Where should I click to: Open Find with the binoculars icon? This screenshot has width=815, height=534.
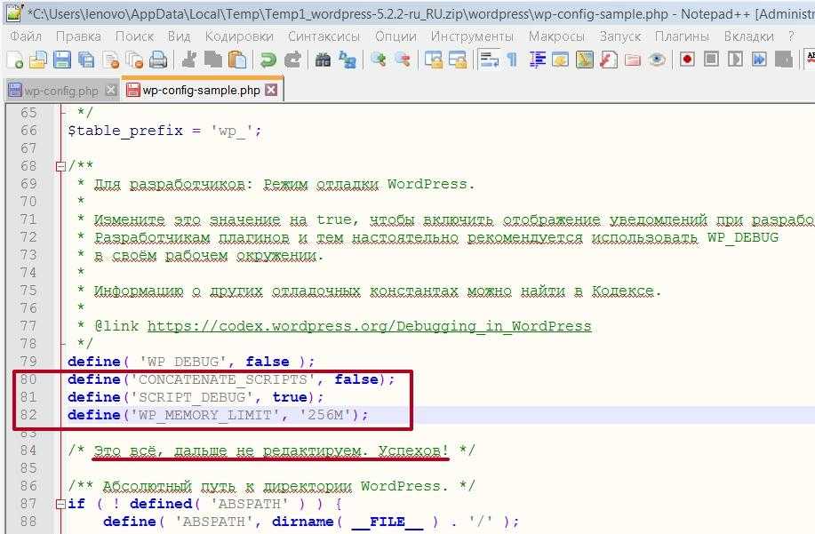[x=324, y=60]
